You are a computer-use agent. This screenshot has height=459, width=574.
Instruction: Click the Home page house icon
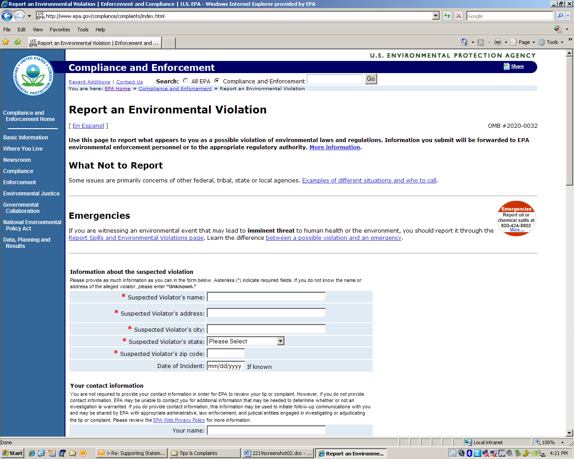pyautogui.click(x=465, y=42)
